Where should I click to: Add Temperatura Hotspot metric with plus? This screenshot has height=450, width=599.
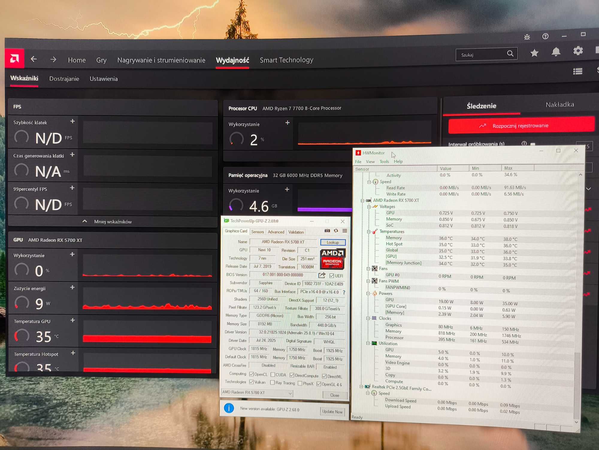pos(73,353)
